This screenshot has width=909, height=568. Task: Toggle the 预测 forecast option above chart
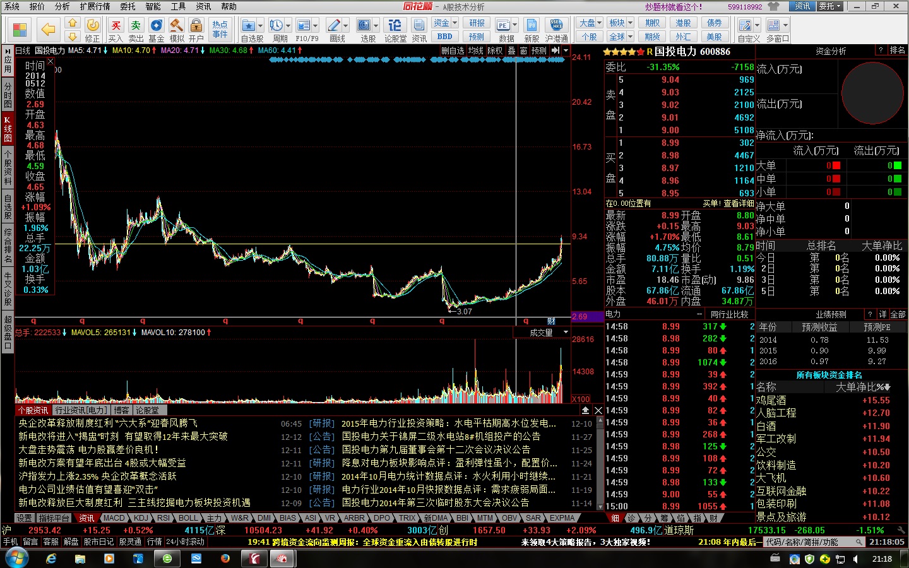click(539, 50)
